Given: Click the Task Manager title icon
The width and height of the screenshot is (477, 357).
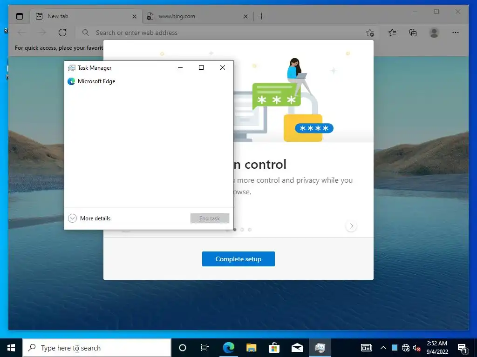Looking at the screenshot, I should [71, 68].
